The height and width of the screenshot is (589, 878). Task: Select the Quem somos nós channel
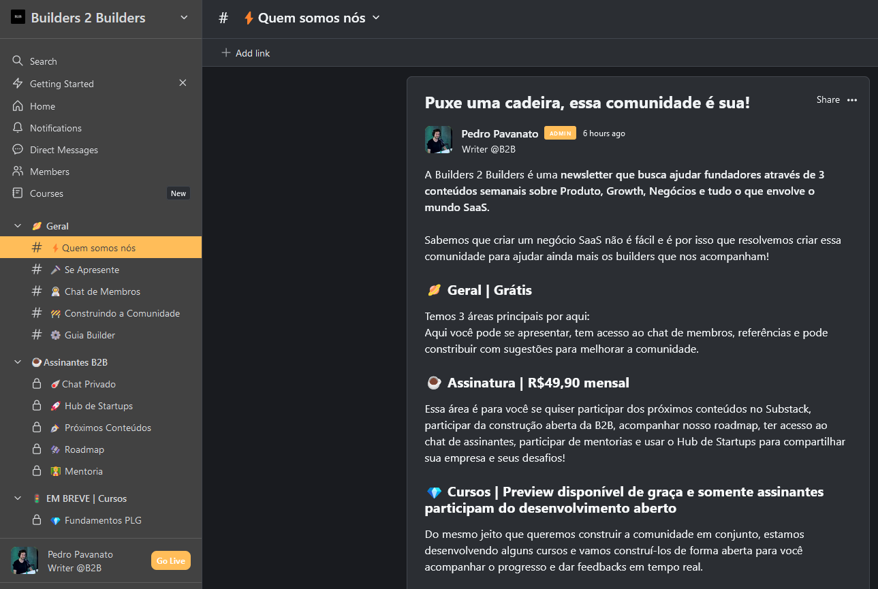click(x=101, y=248)
